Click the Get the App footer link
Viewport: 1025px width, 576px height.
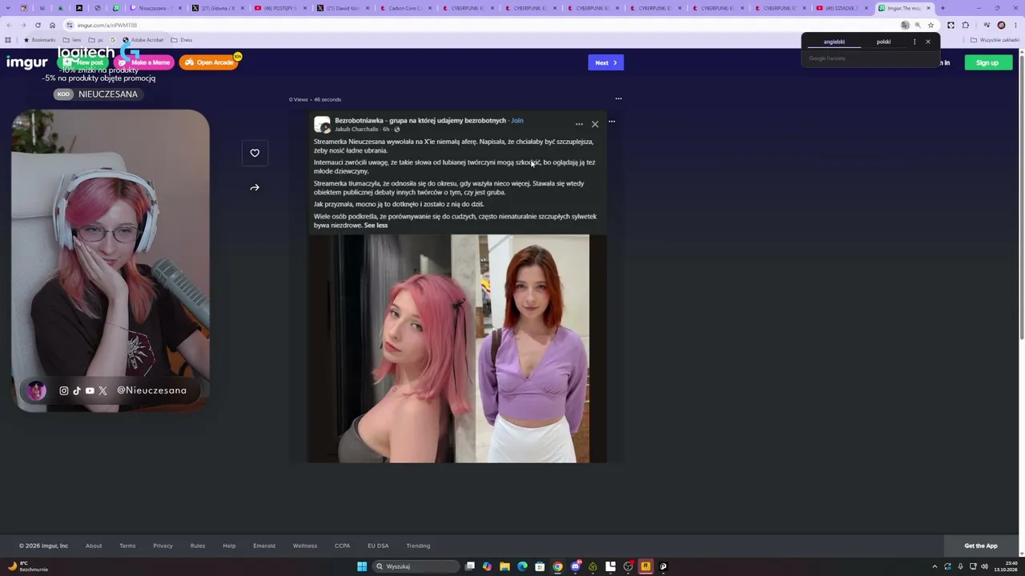(x=981, y=546)
